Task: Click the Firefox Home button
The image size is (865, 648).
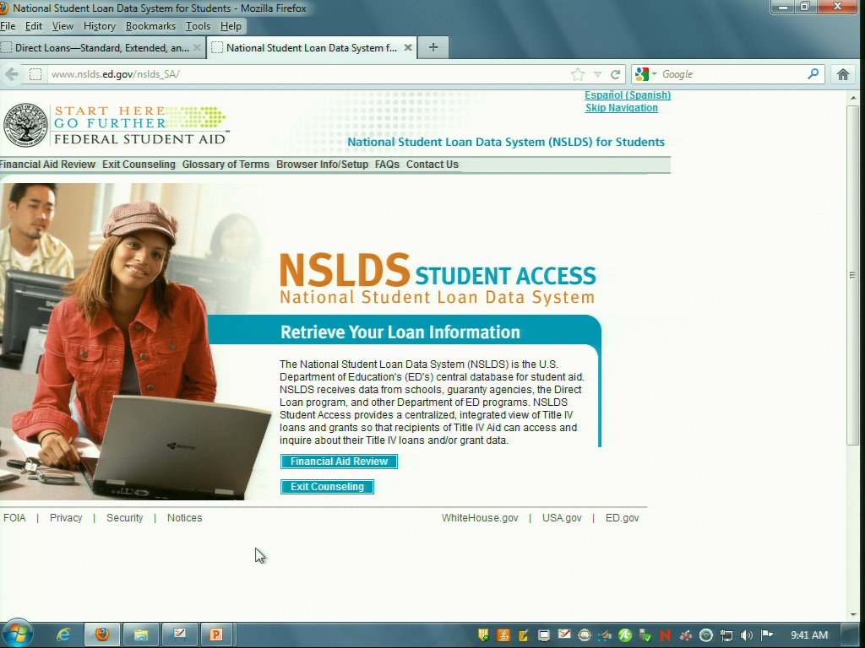Action: click(x=842, y=74)
